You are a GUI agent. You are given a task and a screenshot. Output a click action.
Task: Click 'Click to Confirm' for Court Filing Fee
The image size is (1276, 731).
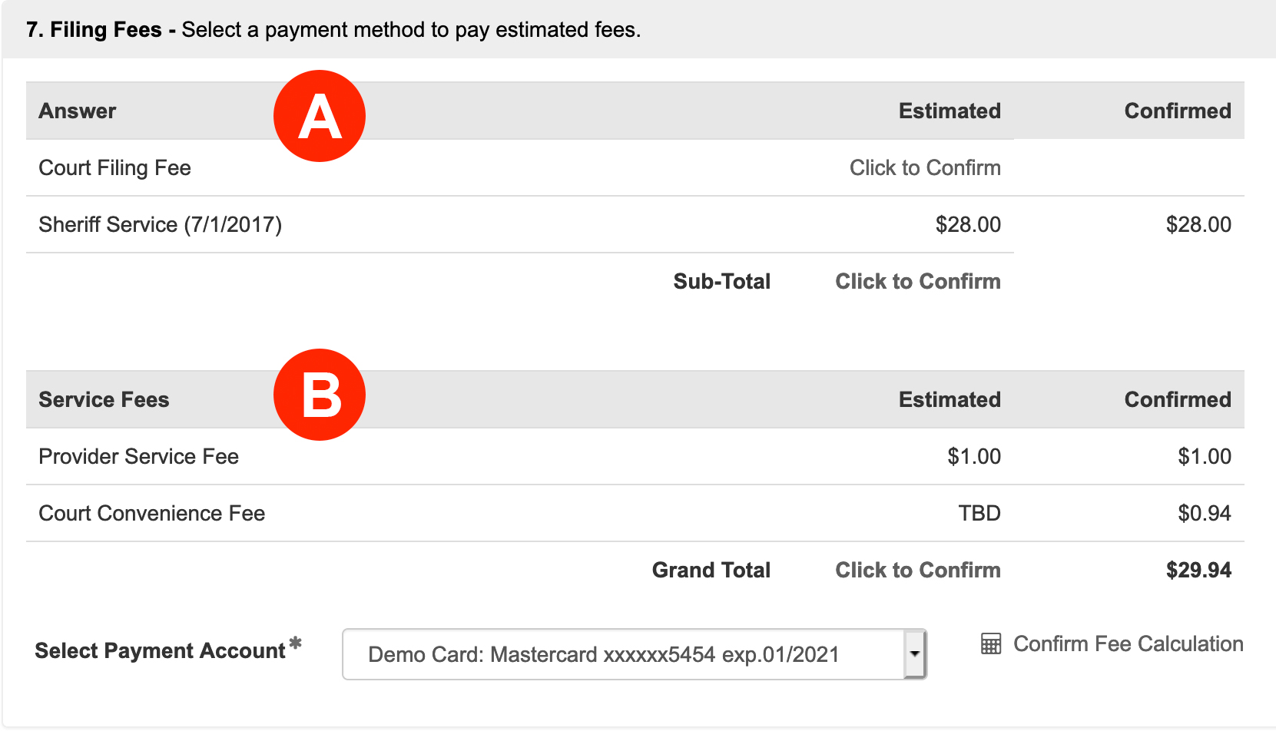[925, 167]
